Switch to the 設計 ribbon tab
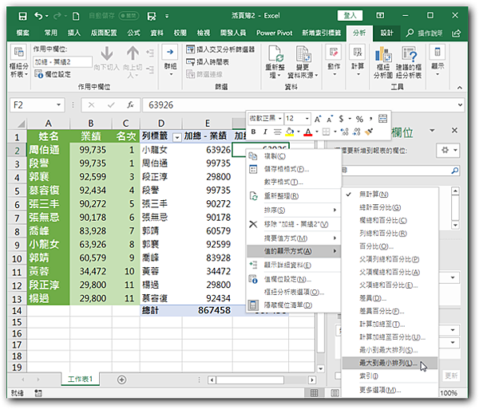 pyautogui.click(x=387, y=33)
